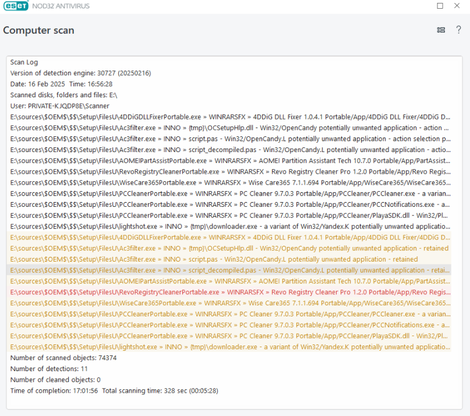This screenshot has width=470, height=416.
Task: Select 'Number of detections: 11' line
Action: pyautogui.click(x=229, y=369)
